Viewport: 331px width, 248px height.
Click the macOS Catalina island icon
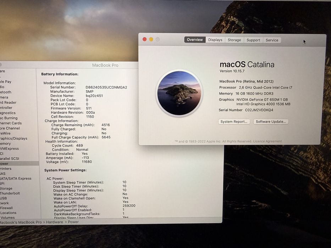click(x=179, y=93)
